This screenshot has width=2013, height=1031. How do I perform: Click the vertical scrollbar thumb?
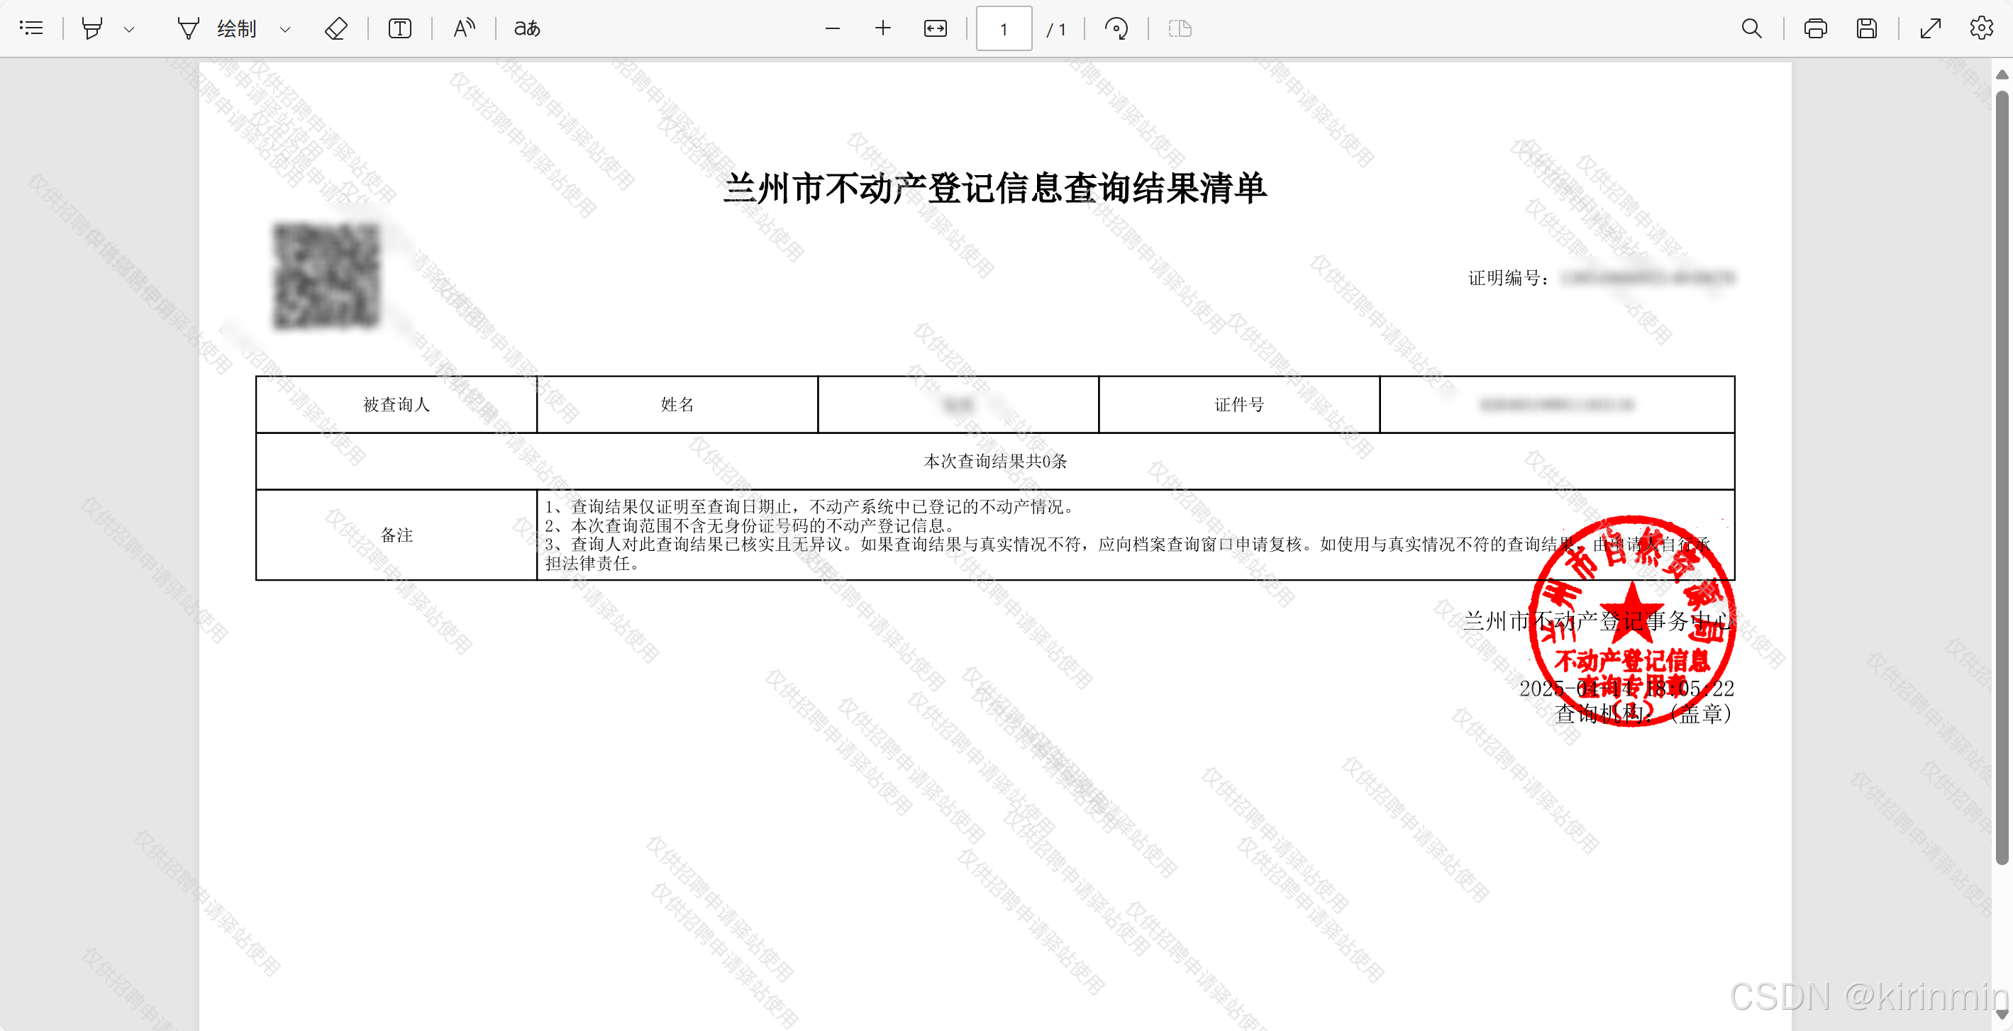coord(2001,477)
